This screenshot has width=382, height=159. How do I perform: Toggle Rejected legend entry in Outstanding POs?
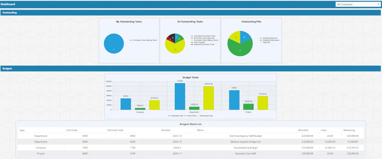coord(265,42)
